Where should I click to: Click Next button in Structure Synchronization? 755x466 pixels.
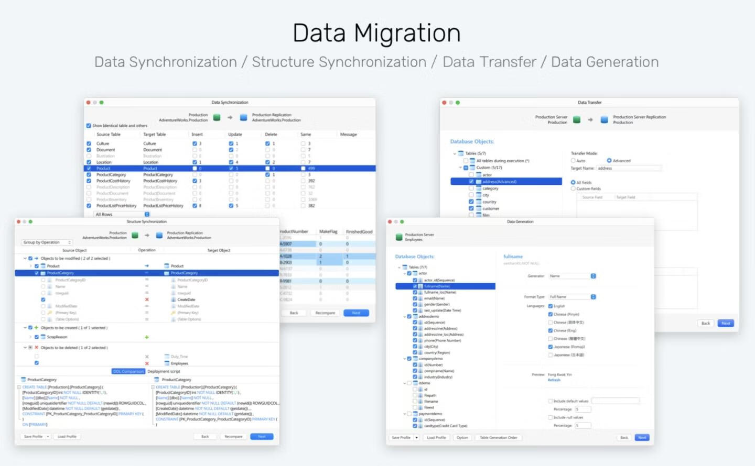(262, 437)
